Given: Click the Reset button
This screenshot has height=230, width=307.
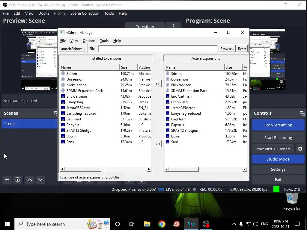Looking at the screenshot, I should pyautogui.click(x=242, y=49).
